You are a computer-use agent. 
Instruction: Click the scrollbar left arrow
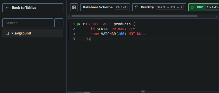[x=69, y=16]
